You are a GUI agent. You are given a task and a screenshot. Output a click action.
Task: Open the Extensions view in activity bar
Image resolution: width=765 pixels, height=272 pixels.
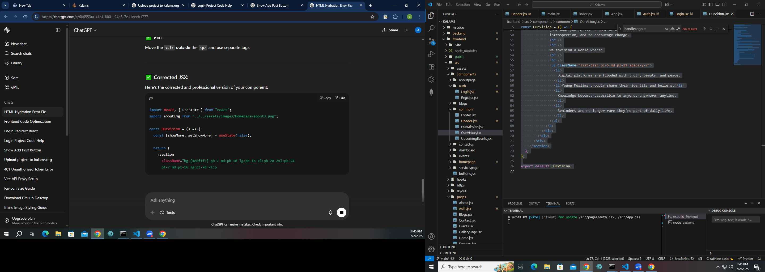(431, 67)
